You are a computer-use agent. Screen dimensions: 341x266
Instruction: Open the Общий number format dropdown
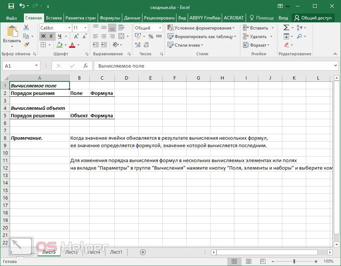pos(160,28)
